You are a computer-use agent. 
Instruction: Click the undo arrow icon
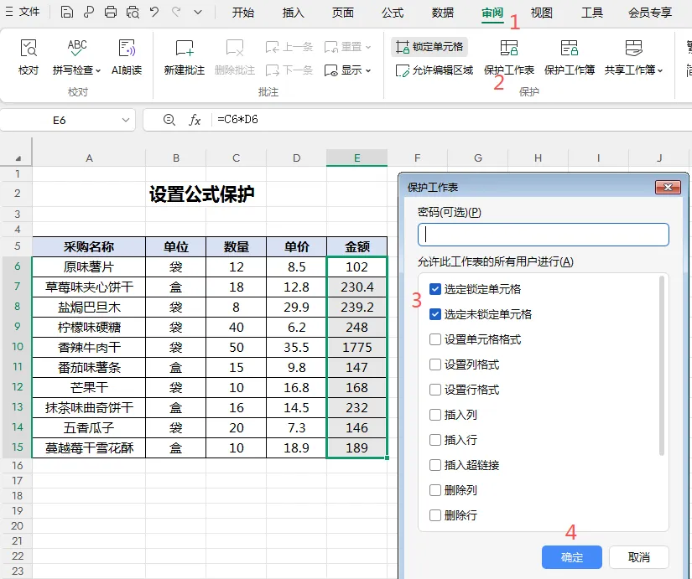[154, 12]
